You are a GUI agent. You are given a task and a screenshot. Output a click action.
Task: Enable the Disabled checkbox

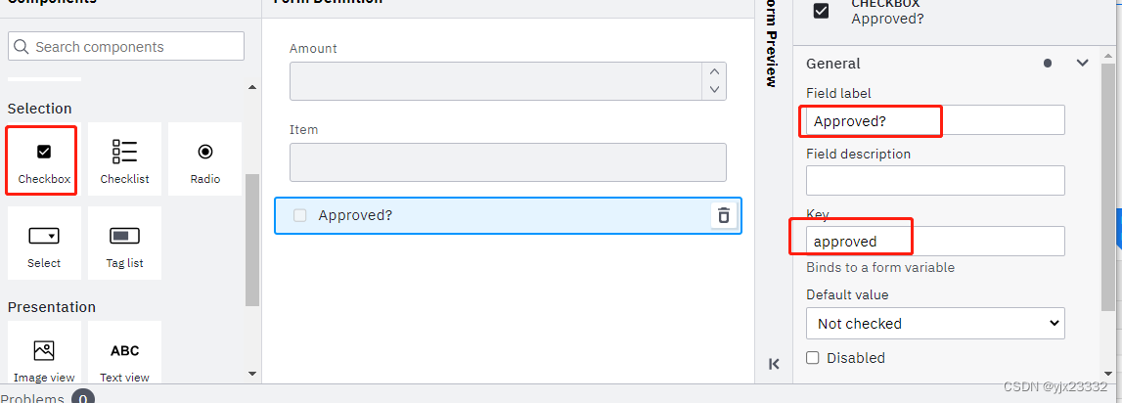pos(813,358)
